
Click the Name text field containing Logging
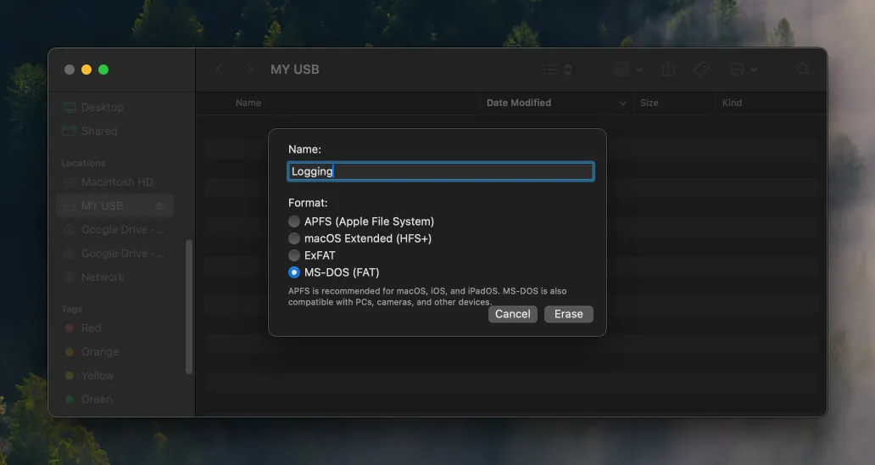pyautogui.click(x=441, y=171)
